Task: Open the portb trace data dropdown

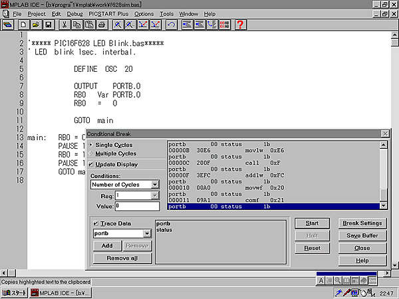Action: click(147, 234)
